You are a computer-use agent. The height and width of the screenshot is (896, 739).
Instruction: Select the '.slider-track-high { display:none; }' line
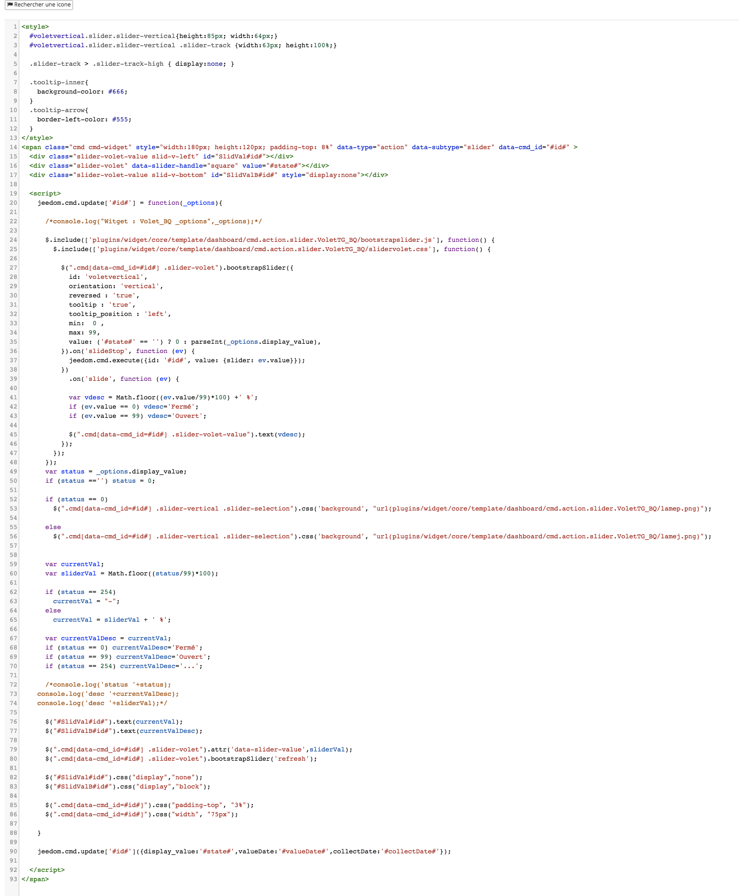(x=132, y=64)
